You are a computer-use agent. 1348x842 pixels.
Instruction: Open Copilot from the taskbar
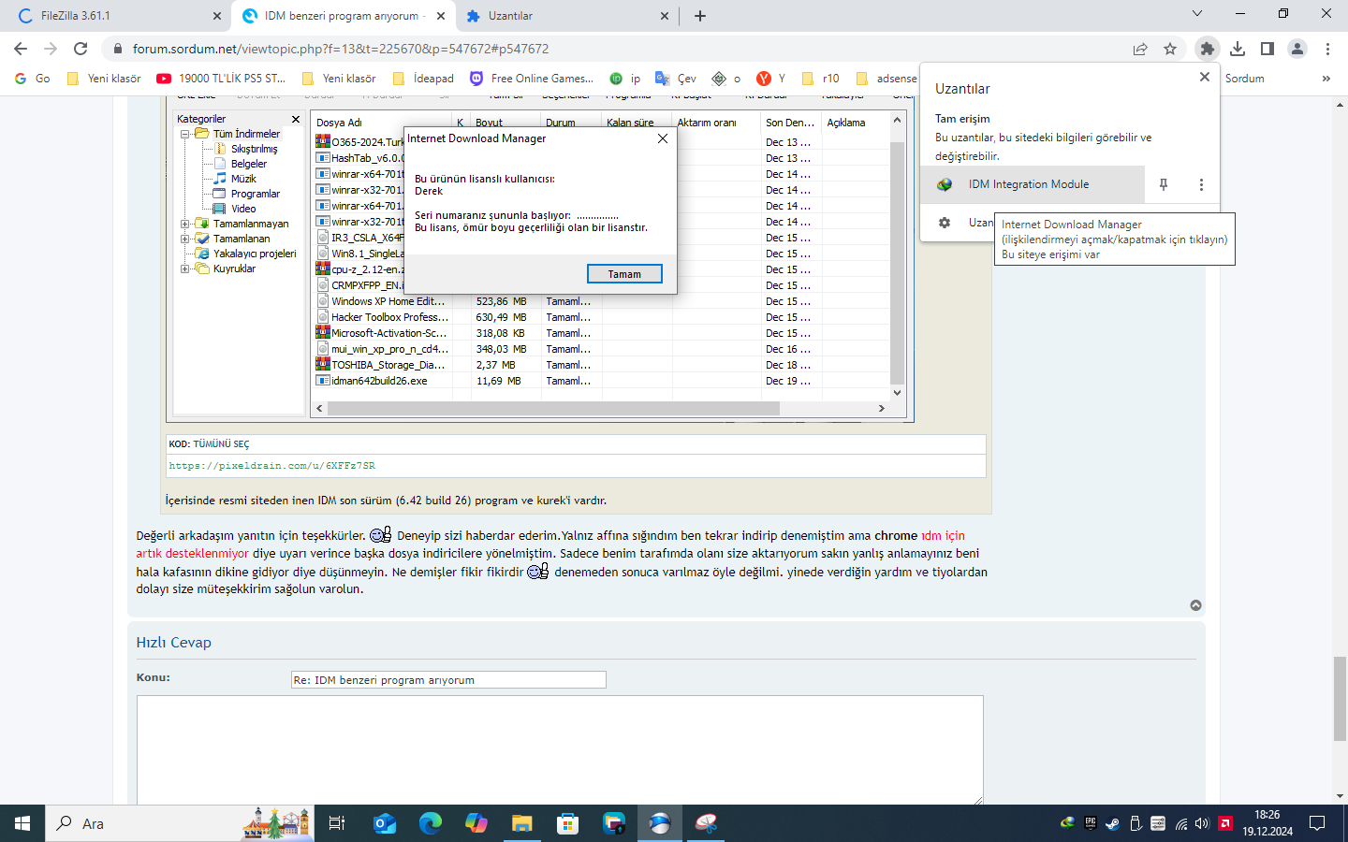(x=476, y=823)
